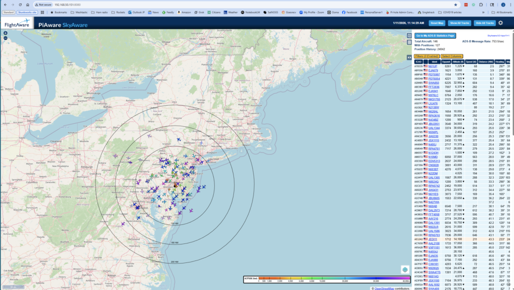Show All Tracks on the map
The image size is (514, 290).
click(459, 23)
